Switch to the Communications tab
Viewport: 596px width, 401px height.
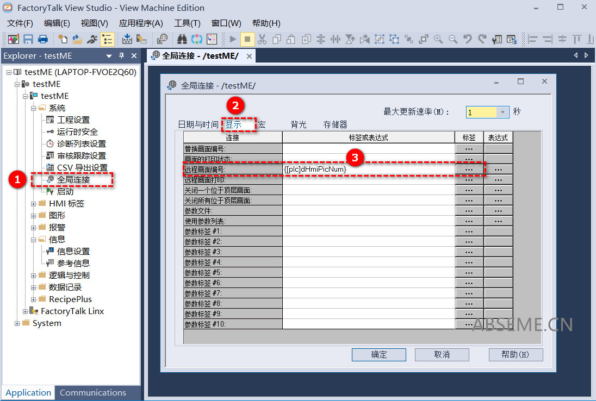(92, 392)
